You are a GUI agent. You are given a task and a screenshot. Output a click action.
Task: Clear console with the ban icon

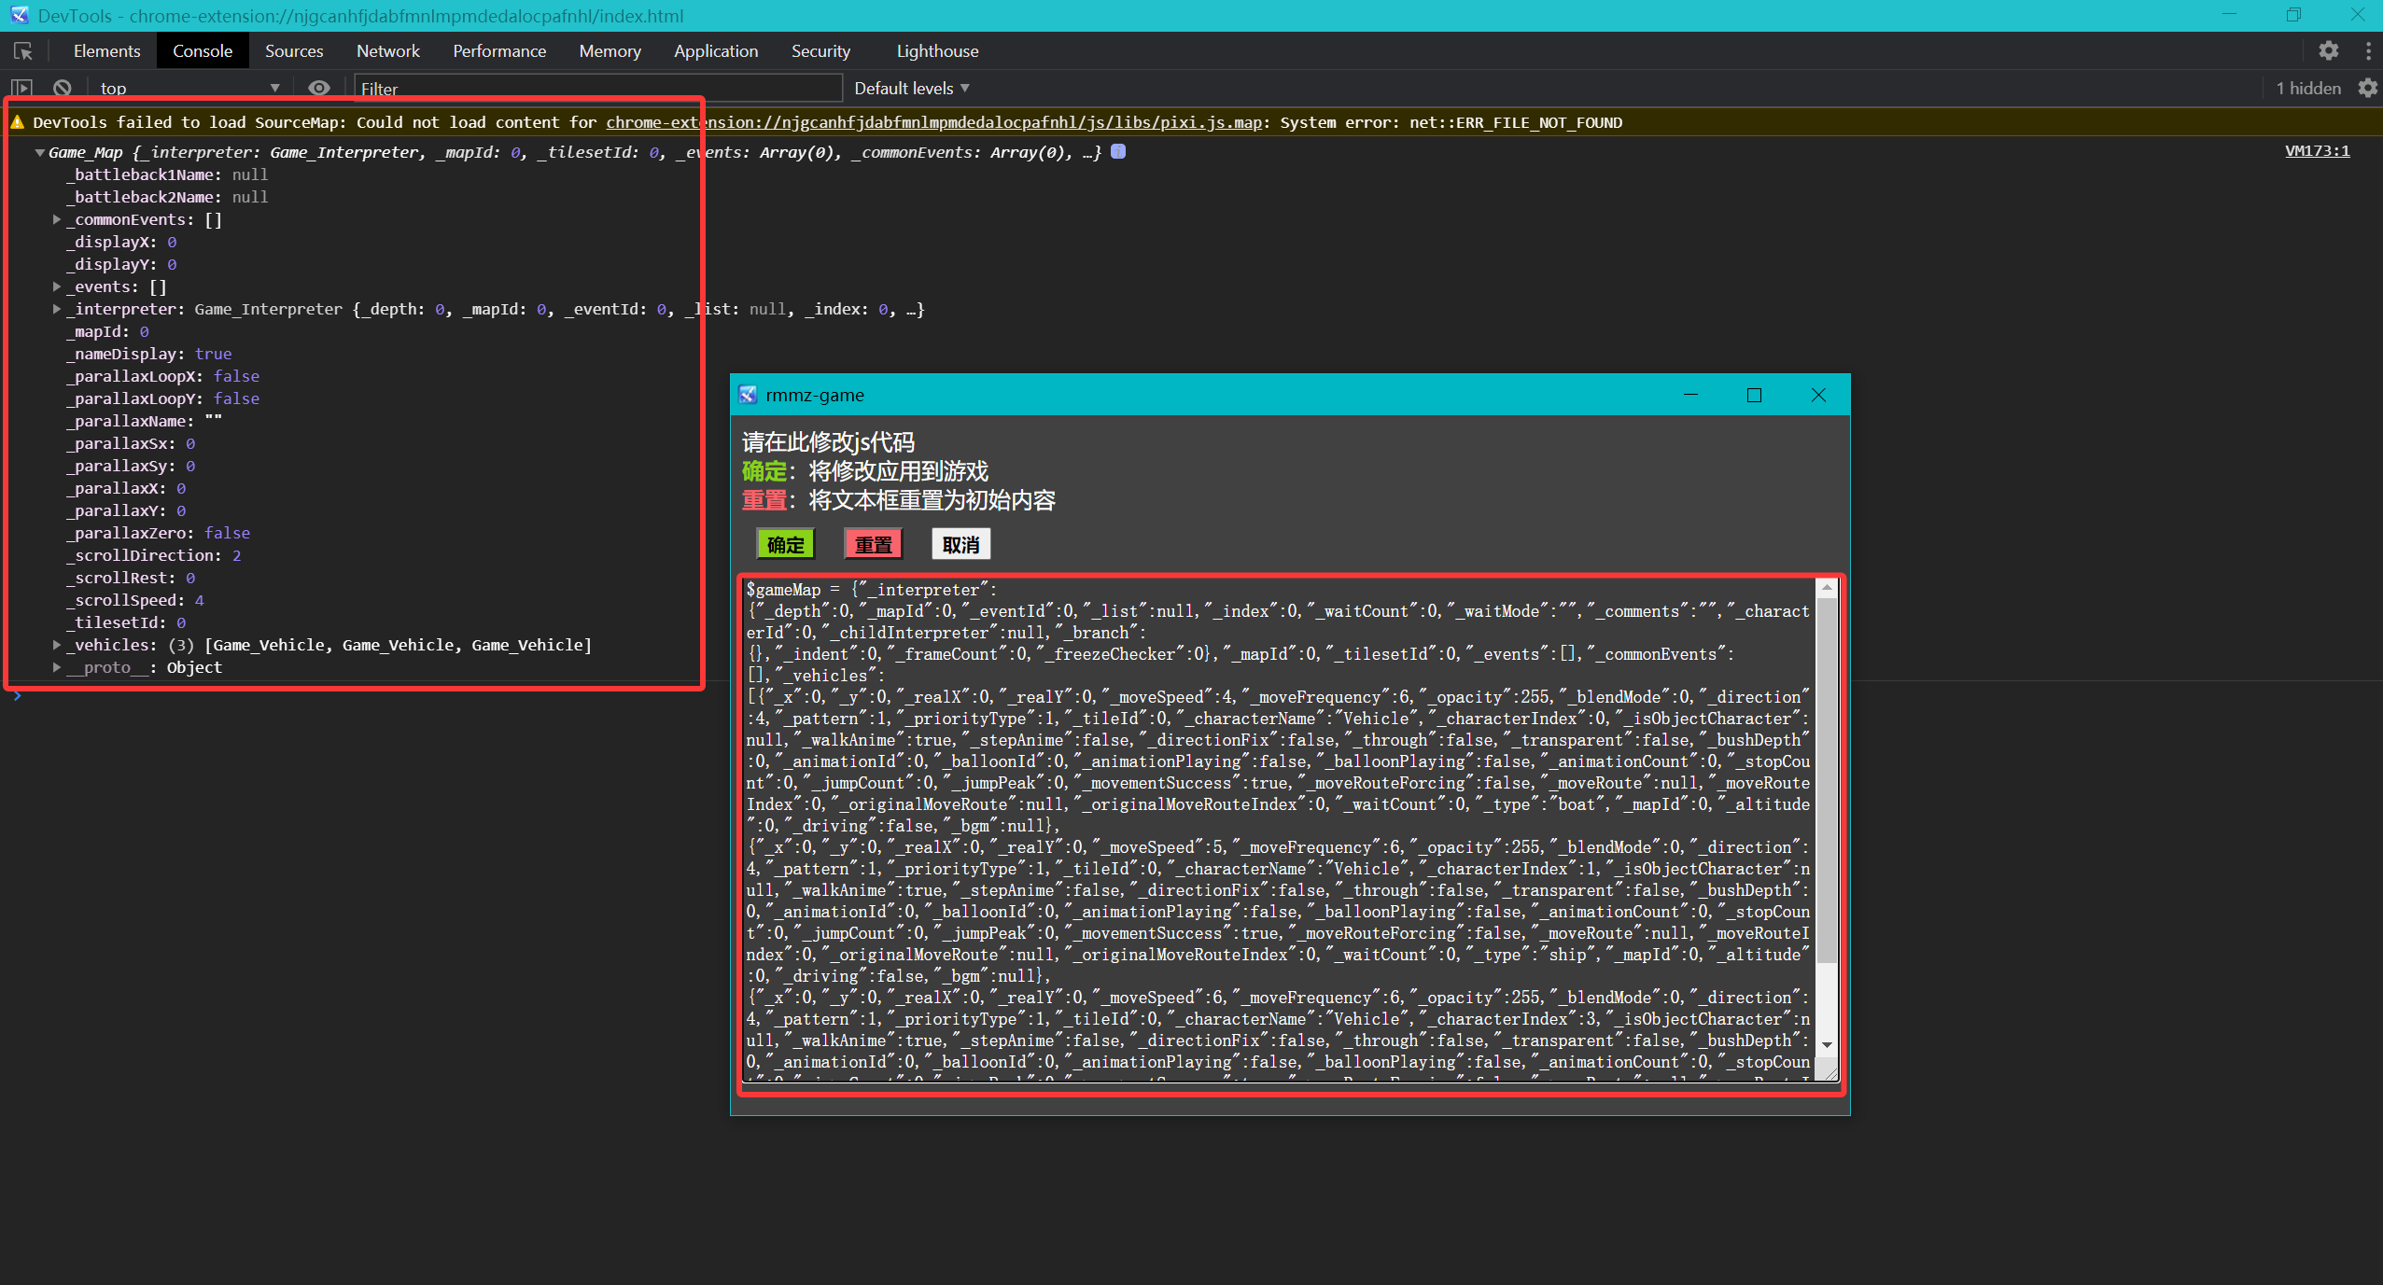(63, 88)
